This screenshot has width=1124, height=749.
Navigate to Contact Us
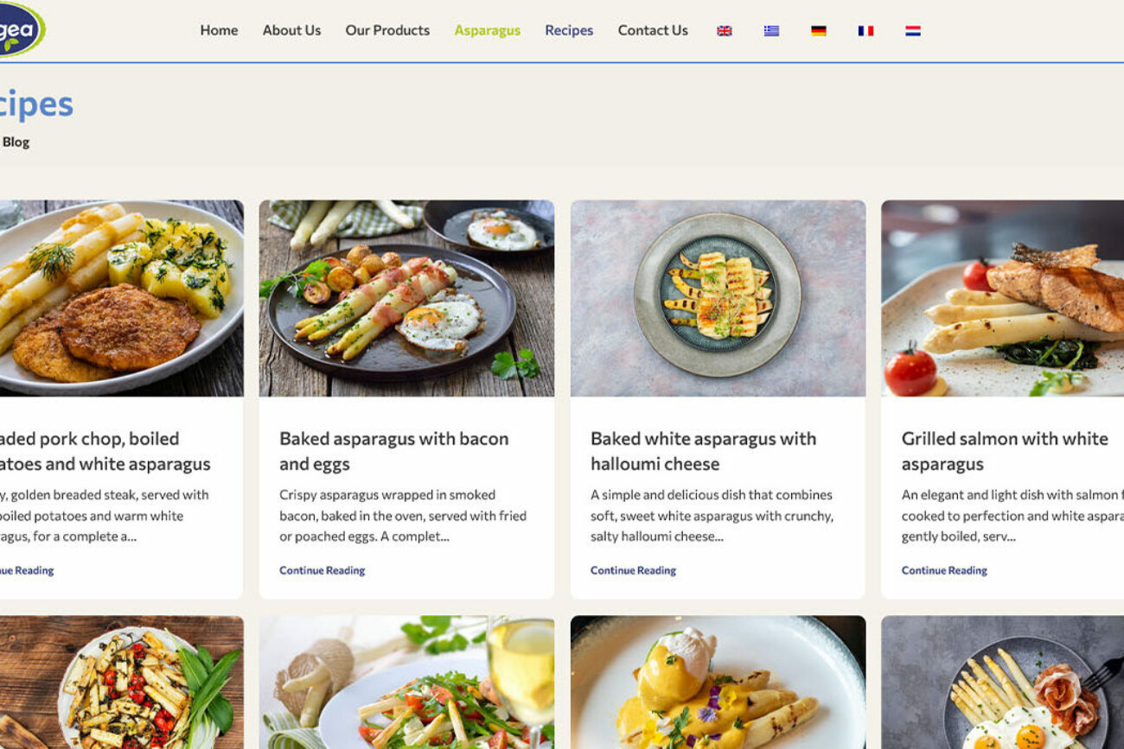tap(653, 30)
